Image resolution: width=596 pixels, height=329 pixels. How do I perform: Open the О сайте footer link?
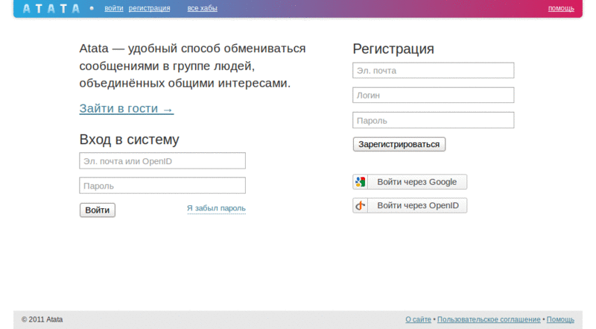[x=418, y=319]
